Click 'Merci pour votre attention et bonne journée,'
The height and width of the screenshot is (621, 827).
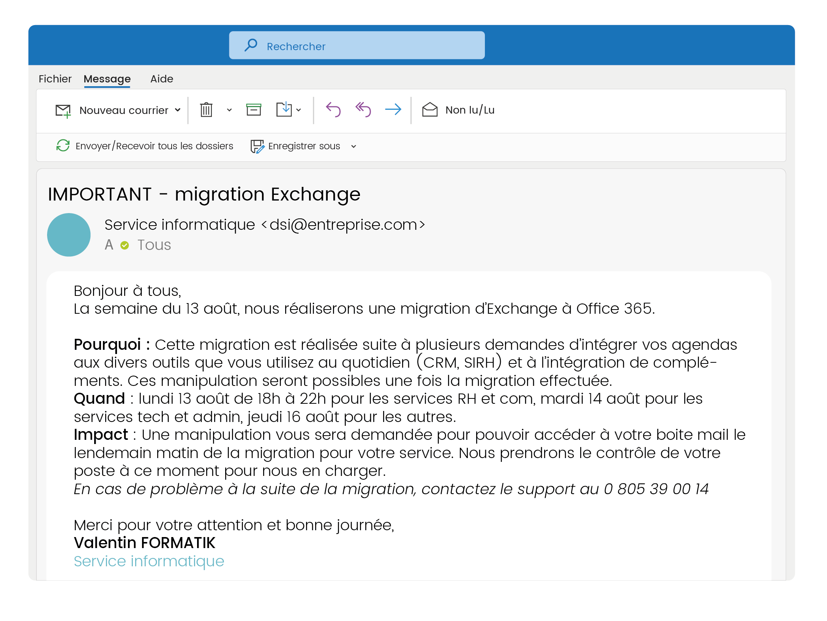[x=234, y=525]
